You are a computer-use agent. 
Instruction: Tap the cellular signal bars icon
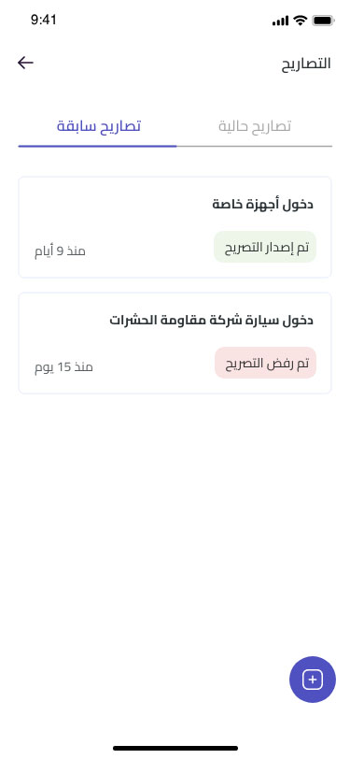pyautogui.click(x=280, y=21)
